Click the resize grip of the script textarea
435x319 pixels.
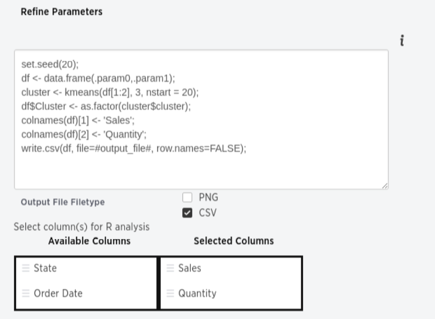[385, 186]
